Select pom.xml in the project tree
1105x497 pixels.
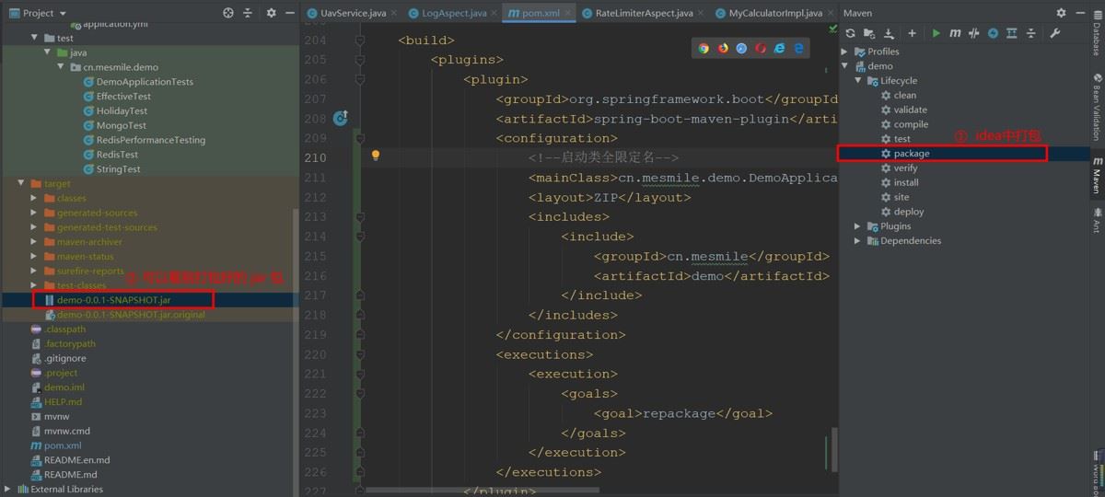tap(62, 445)
